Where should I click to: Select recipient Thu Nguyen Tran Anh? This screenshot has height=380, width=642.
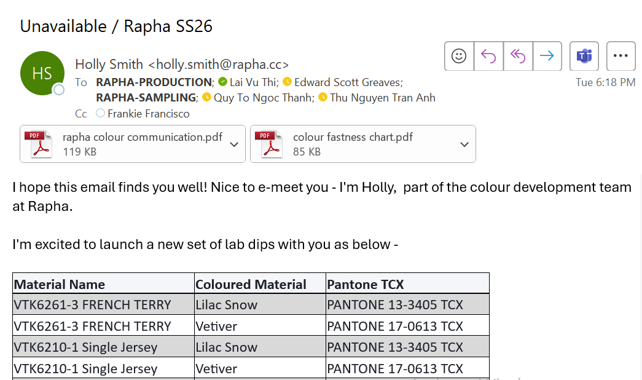pyautogui.click(x=382, y=98)
